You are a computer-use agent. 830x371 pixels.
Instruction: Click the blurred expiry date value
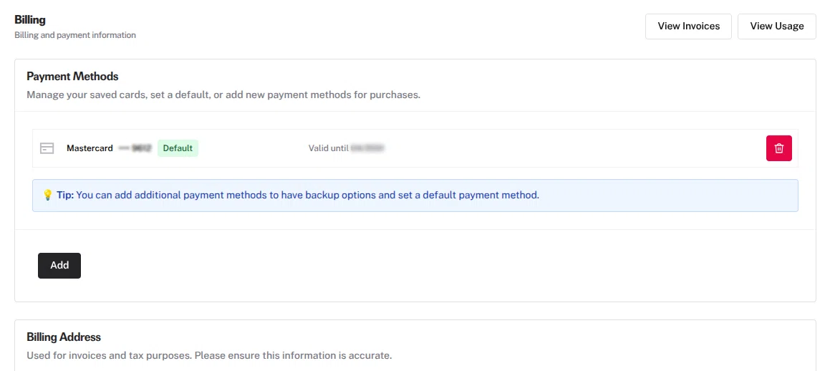[367, 148]
